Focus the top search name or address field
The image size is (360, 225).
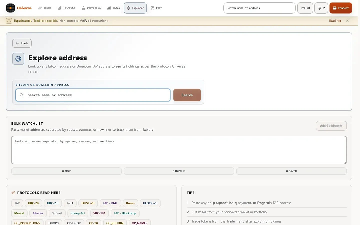click(x=259, y=8)
